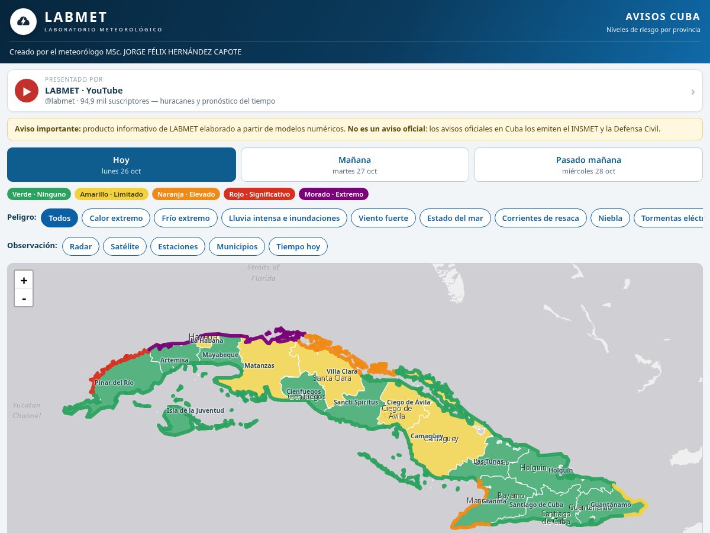Show the Radar observation layer
The height and width of the screenshot is (533, 710).
[x=80, y=246]
